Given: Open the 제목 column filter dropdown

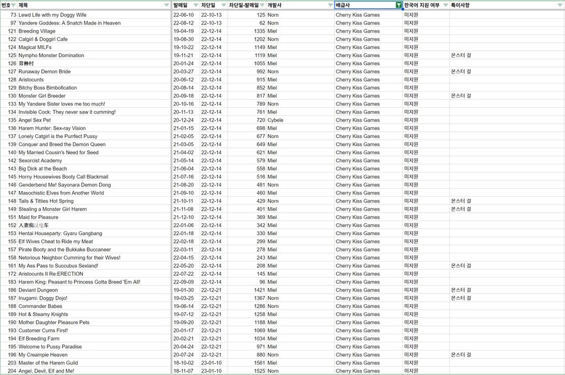Looking at the screenshot, I should [x=166, y=5].
